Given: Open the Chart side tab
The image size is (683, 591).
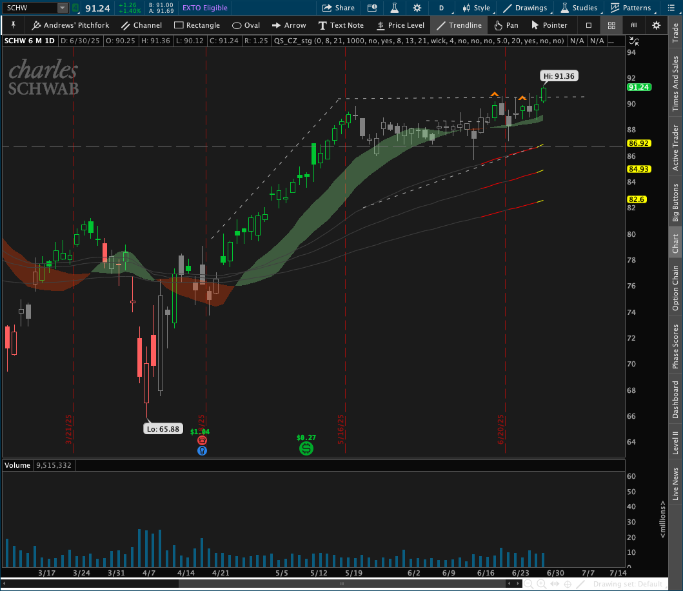Looking at the screenshot, I should [x=676, y=243].
